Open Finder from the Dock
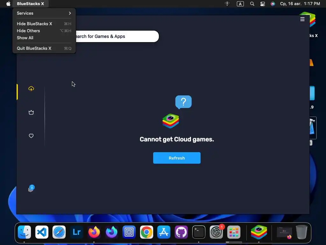Screen dimensions: 326x245 [x=24, y=232]
